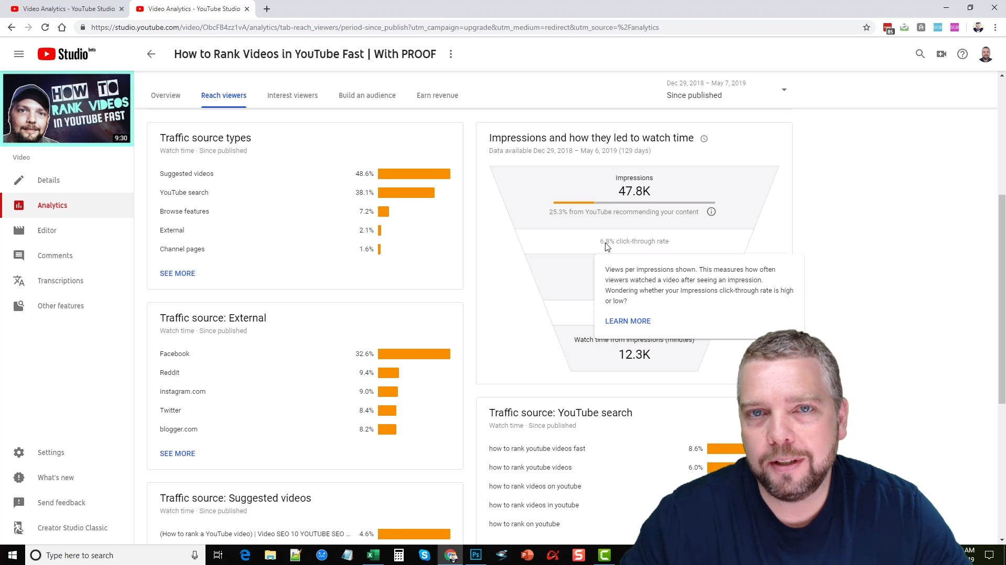Click the Facebook external source row
This screenshot has width=1006, height=565.
pyautogui.click(x=305, y=354)
